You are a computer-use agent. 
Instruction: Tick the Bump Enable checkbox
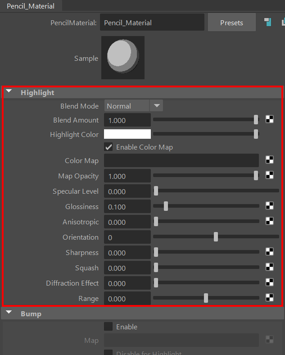click(x=109, y=327)
